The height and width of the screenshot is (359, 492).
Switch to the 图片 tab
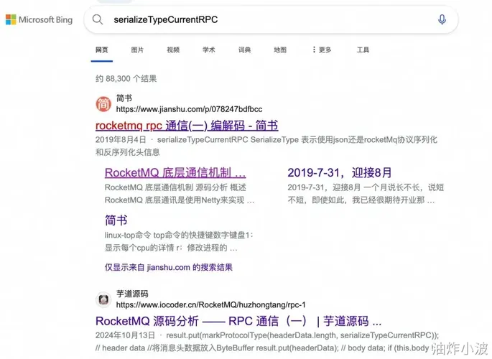137,50
